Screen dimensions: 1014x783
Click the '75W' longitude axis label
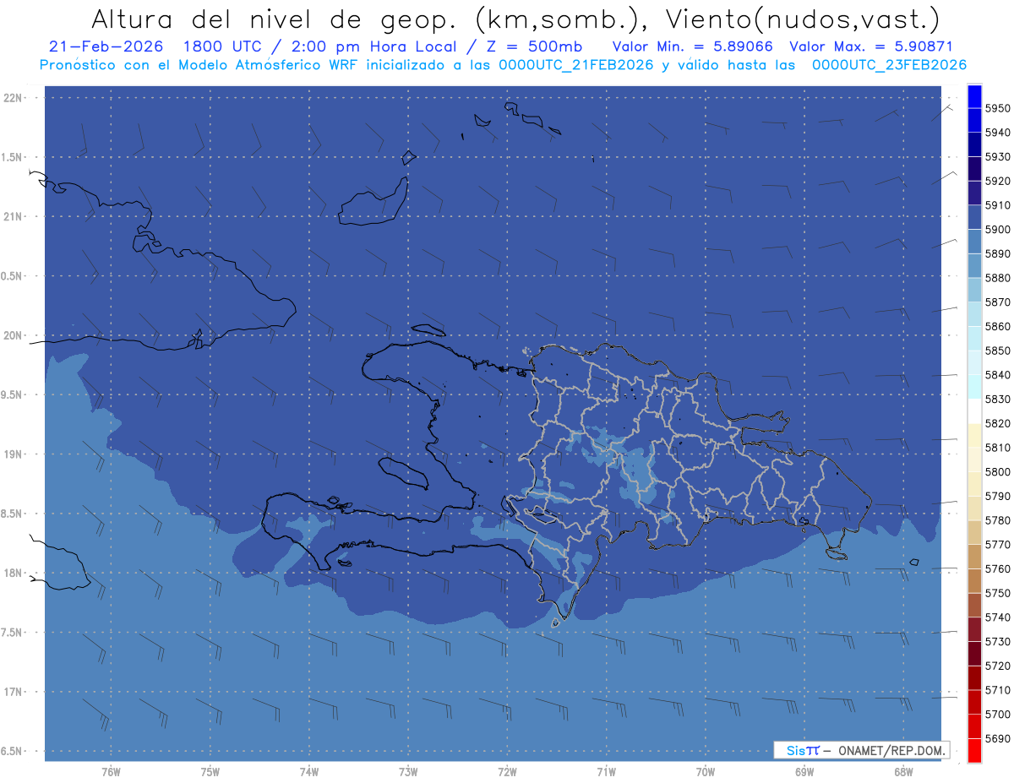pos(210,772)
